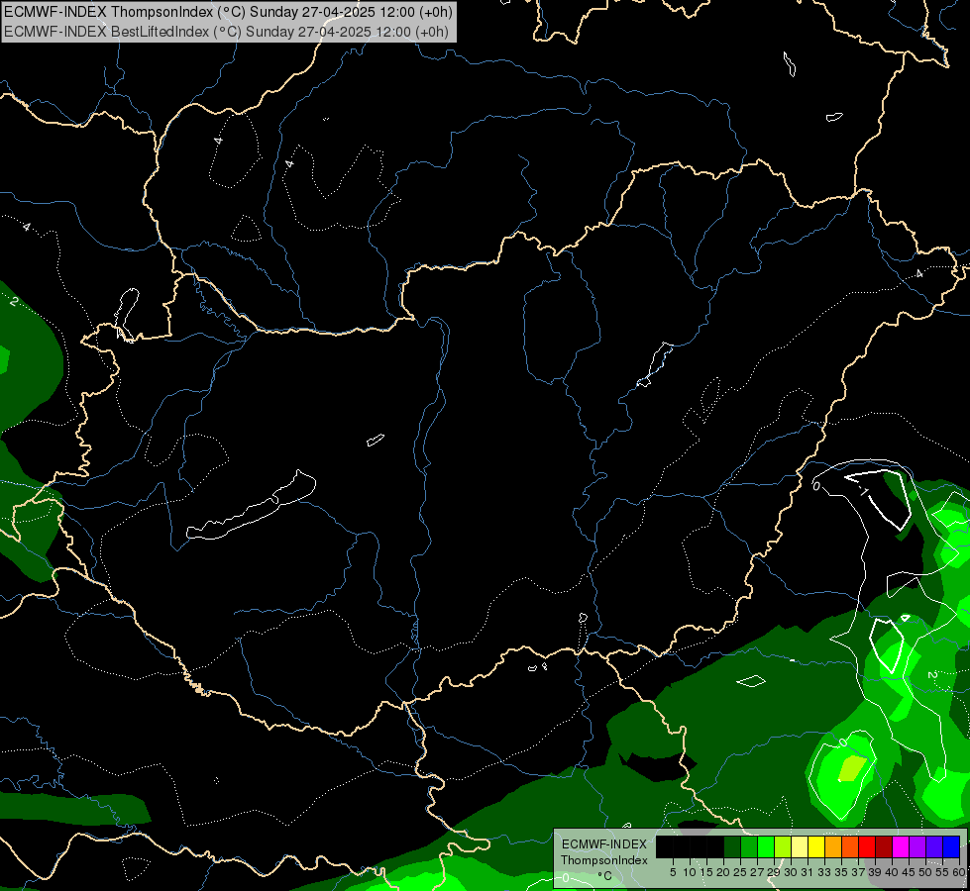Click the legend scale value "33"

(825, 872)
